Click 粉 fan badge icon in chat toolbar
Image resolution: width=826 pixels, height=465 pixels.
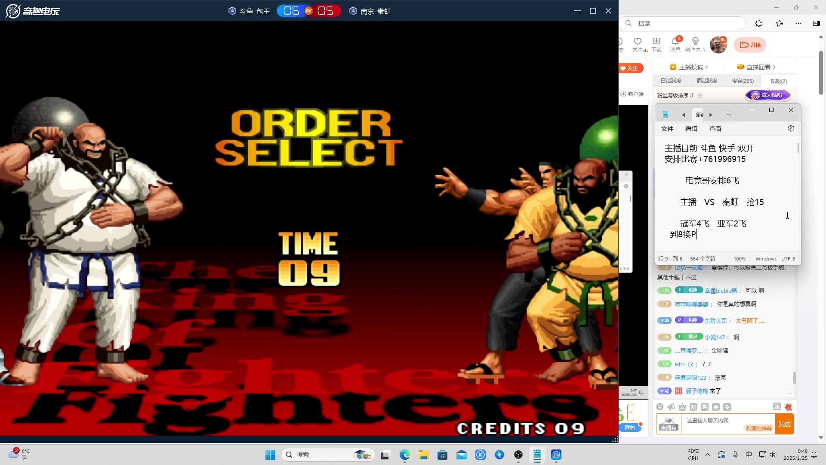693,407
